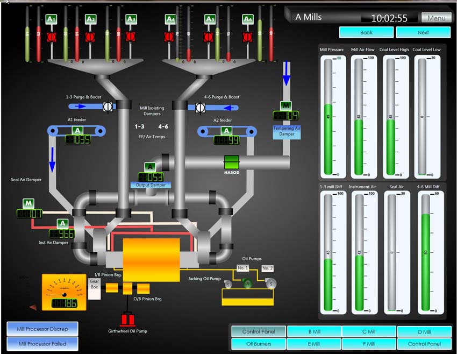Image resolution: width=457 pixels, height=354 pixels.
Task: Open the Oil Burners screen
Action: 259,344
